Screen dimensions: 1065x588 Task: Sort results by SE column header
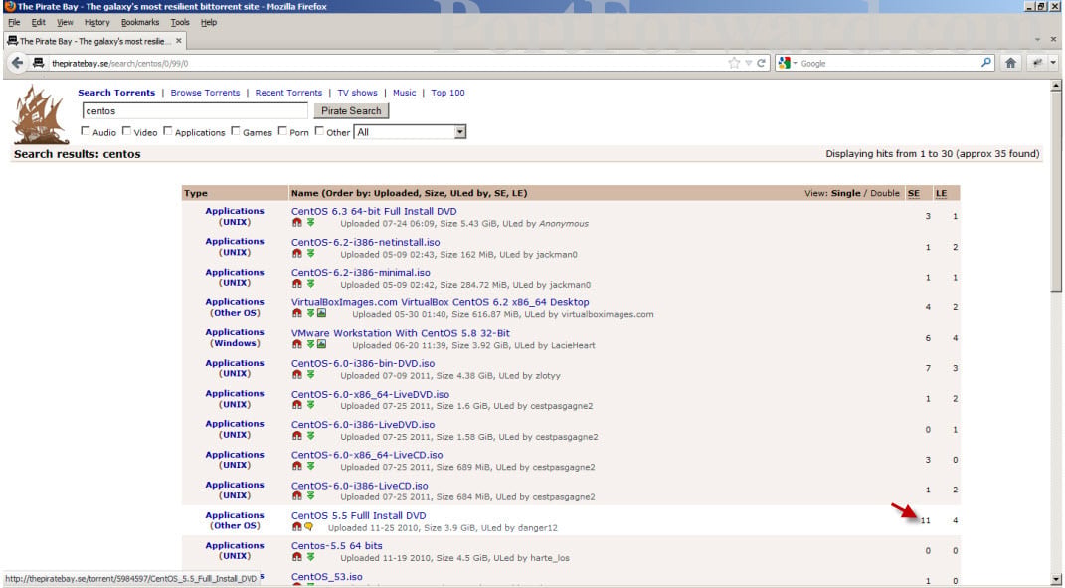tap(914, 193)
